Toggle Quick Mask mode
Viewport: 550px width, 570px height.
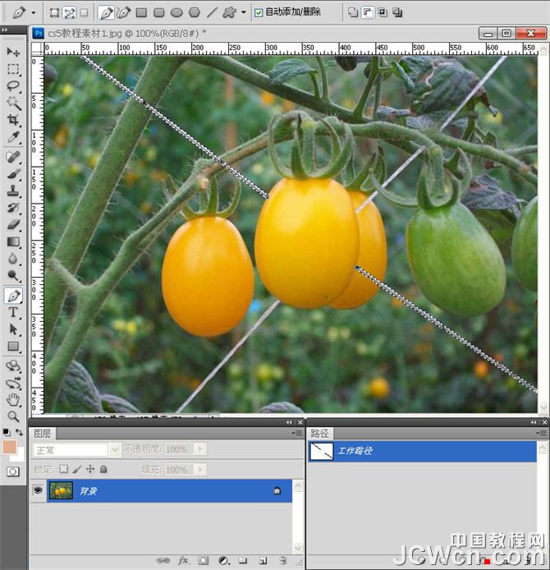[x=12, y=471]
